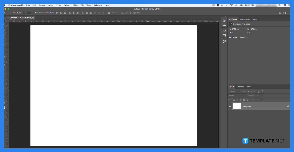
Task: Open the Histogram panel icon
Action: coord(224,25)
